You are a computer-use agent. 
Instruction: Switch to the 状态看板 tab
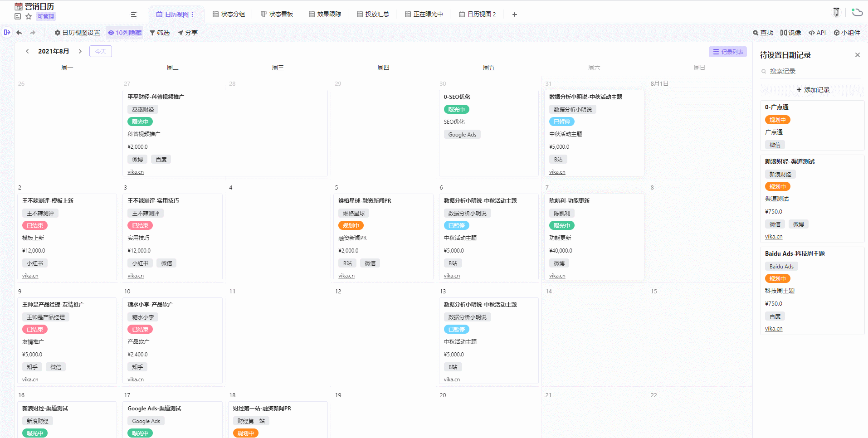tap(277, 15)
